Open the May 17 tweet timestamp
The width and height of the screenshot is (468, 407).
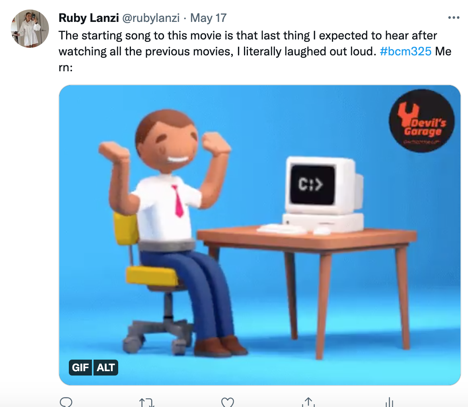[x=209, y=18]
